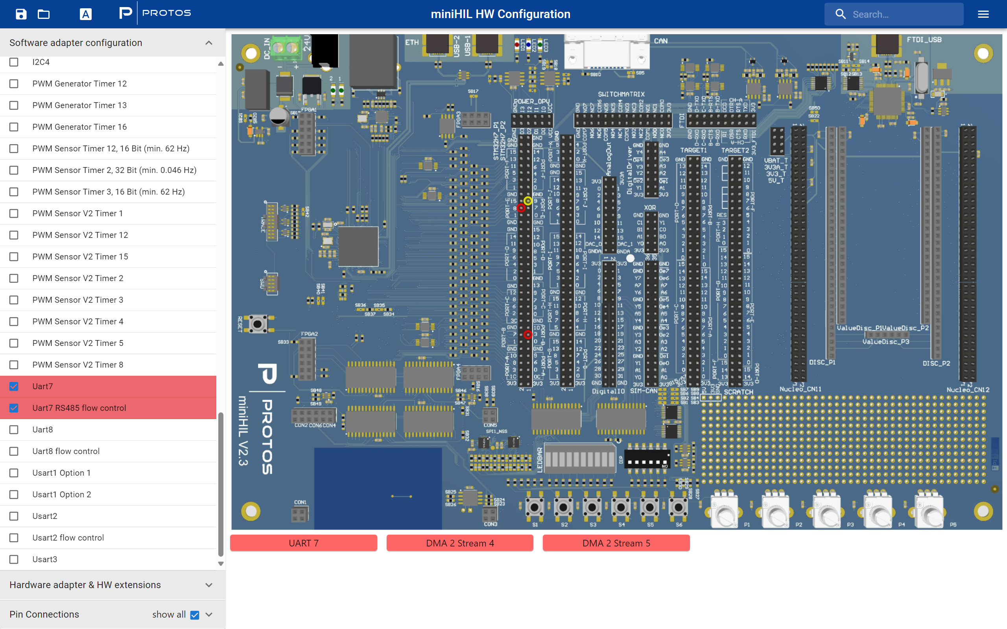Image resolution: width=1007 pixels, height=629 pixels.
Task: Click push button S3 on board
Action: [592, 507]
